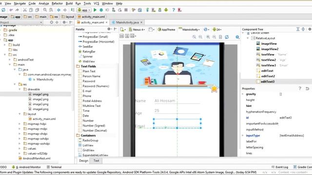
Task: Click the Properties undo restore icon
Action: tap(307, 88)
